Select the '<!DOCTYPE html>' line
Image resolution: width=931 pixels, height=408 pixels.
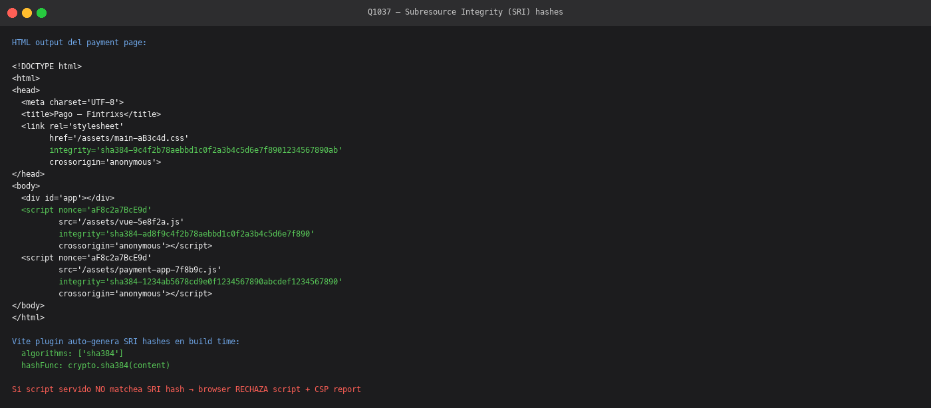pos(47,66)
